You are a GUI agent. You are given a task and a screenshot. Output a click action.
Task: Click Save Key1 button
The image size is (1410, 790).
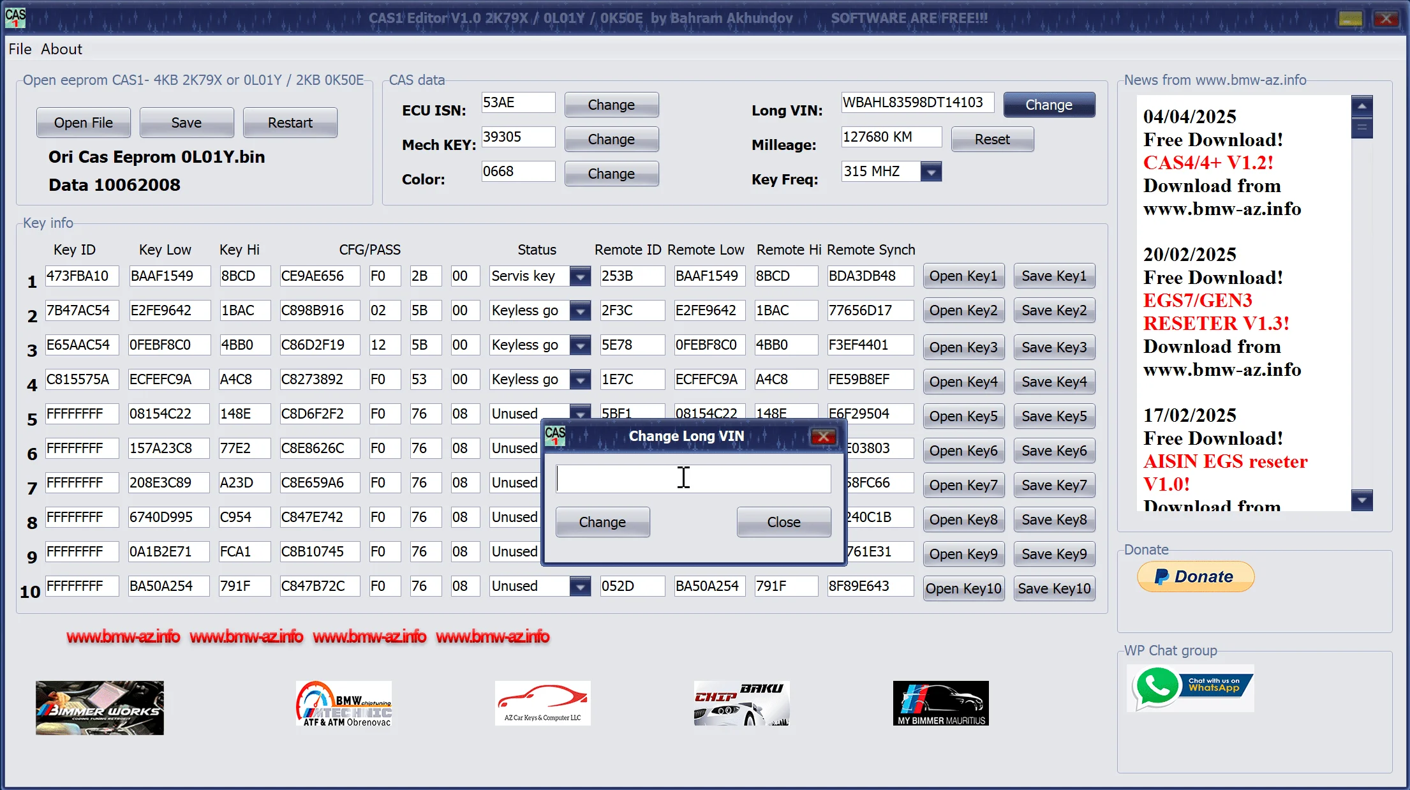click(x=1054, y=276)
